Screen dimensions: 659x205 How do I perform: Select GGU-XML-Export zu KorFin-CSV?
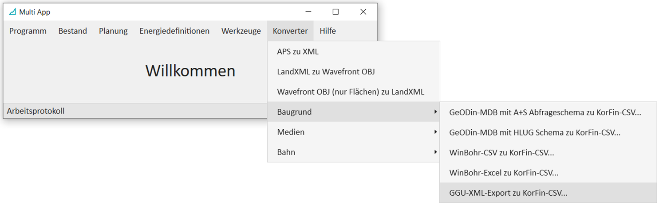[548, 193]
